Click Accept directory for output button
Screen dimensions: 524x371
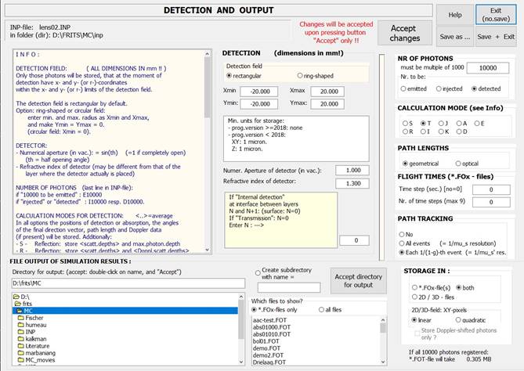(x=358, y=281)
